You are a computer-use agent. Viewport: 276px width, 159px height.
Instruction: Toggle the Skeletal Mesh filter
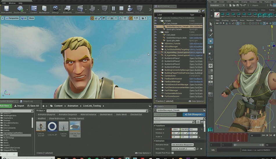[x=106, y=115]
